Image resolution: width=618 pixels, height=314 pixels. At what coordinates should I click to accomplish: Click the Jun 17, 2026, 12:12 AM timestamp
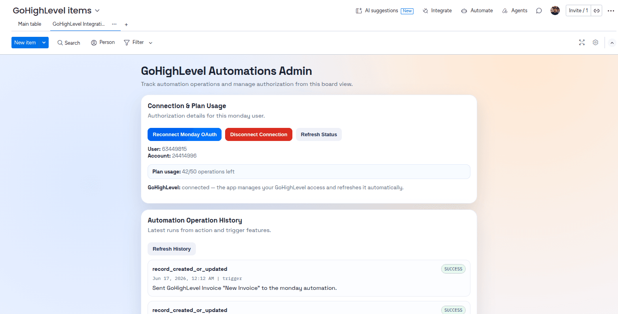183,279
